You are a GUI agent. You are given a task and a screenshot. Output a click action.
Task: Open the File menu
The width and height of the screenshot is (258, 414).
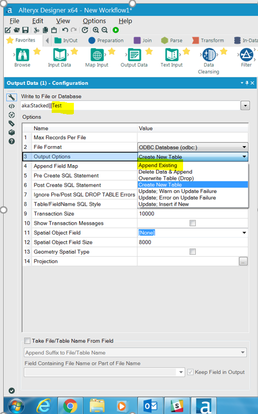14,21
